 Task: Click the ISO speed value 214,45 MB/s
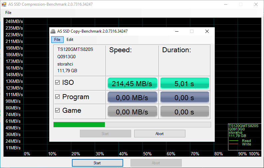(132, 84)
